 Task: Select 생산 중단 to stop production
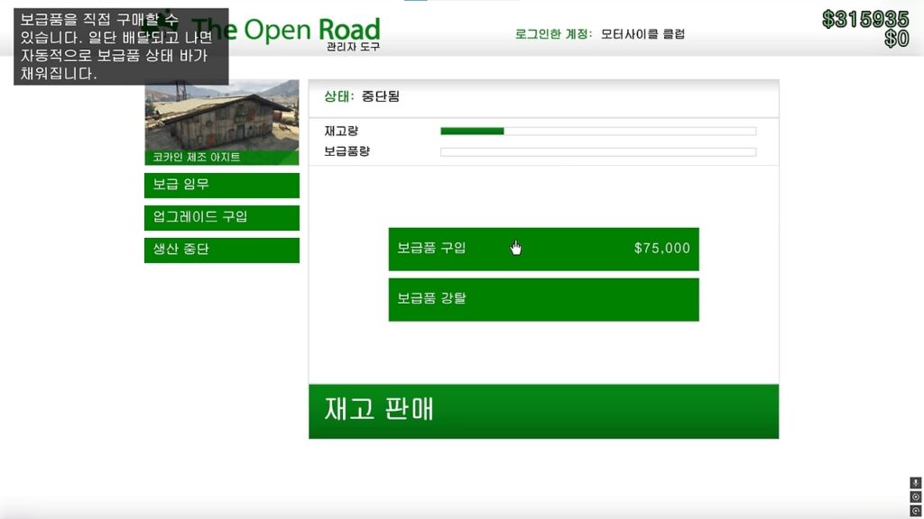pos(221,250)
